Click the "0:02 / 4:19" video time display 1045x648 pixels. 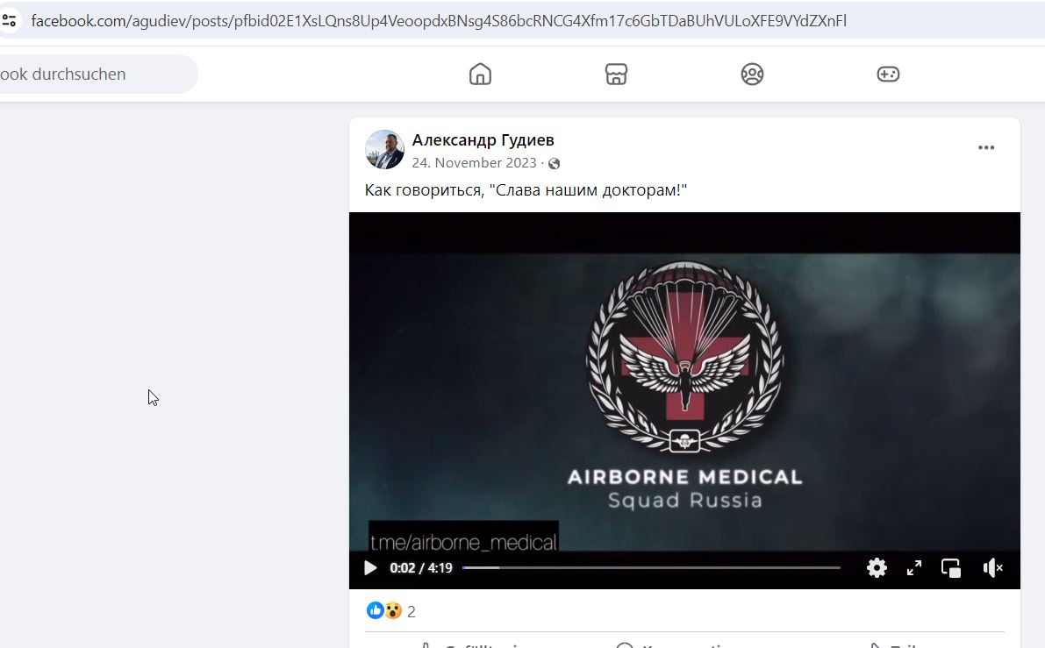[420, 568]
